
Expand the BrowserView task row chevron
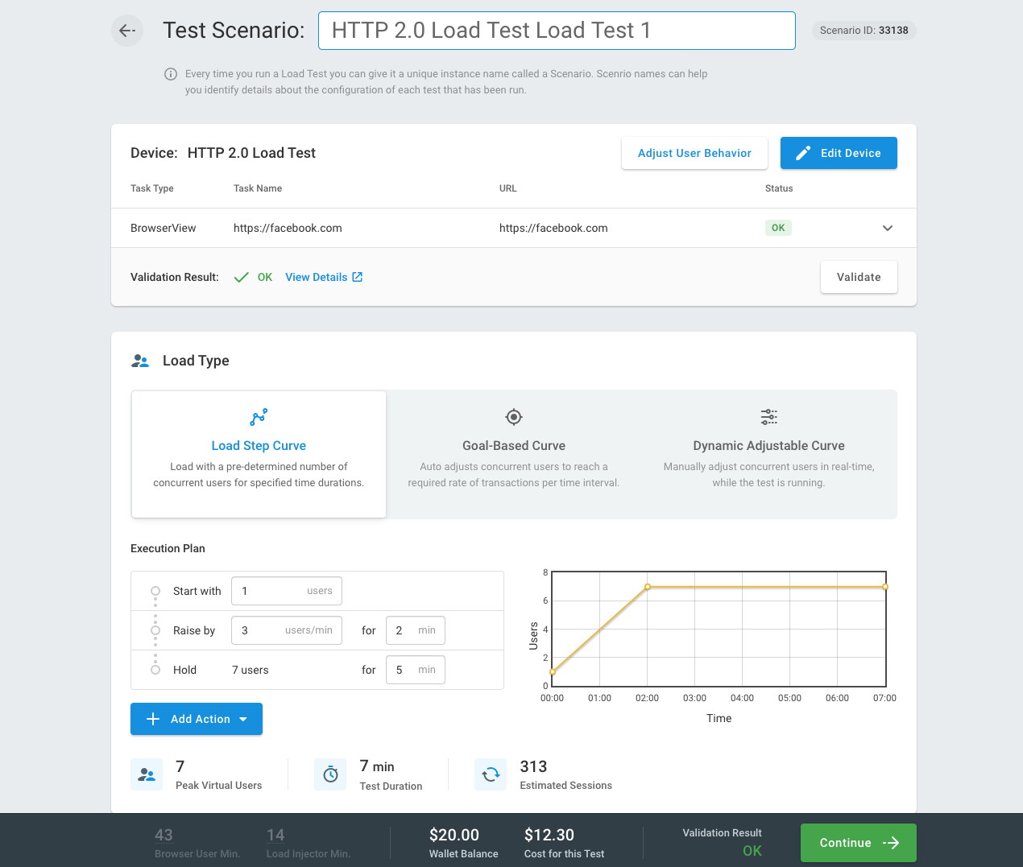coord(888,228)
